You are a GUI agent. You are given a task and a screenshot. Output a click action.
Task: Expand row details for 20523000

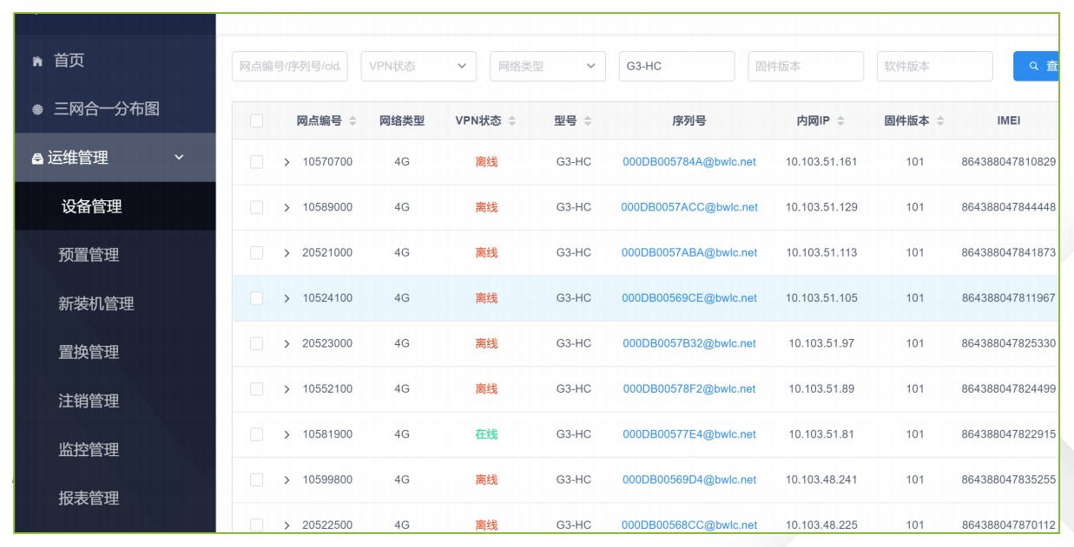coord(287,344)
